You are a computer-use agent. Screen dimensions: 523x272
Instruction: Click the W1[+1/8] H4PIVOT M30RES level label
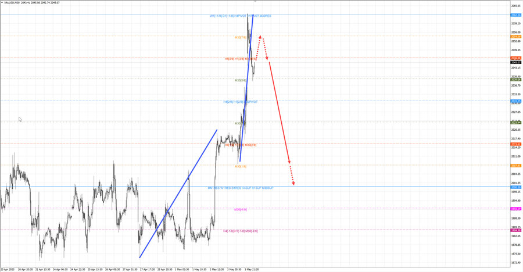click(x=241, y=16)
